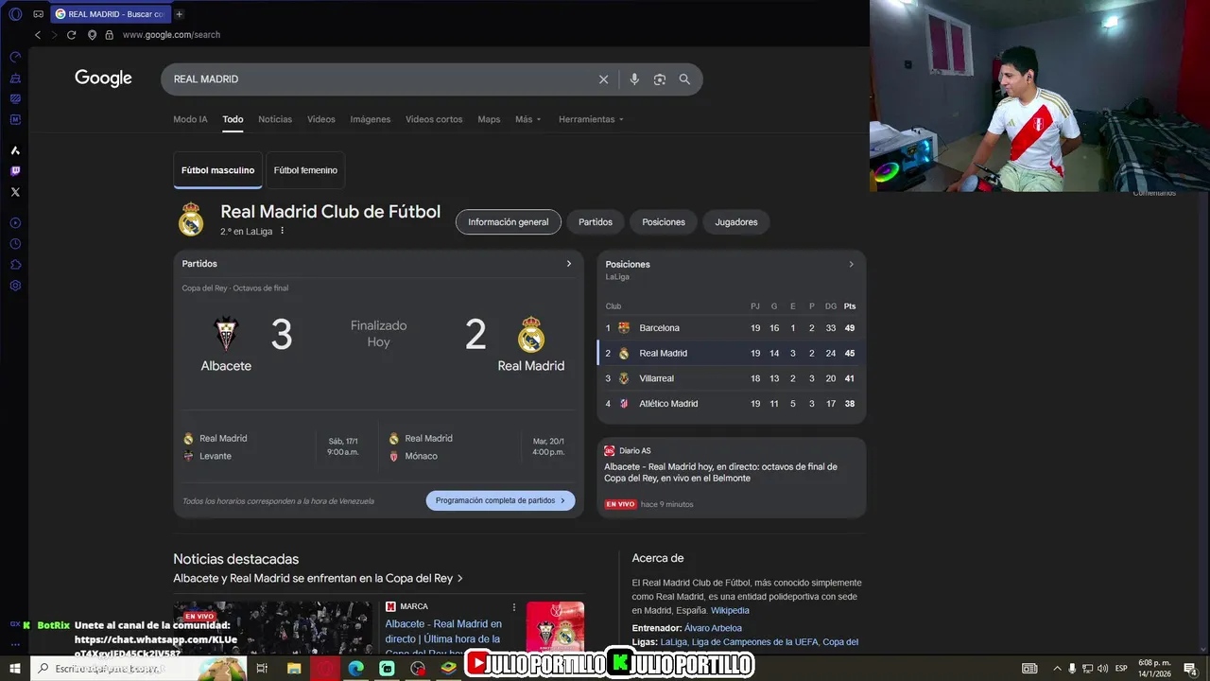Open the GX Control speedometer sidebar icon

15,57
